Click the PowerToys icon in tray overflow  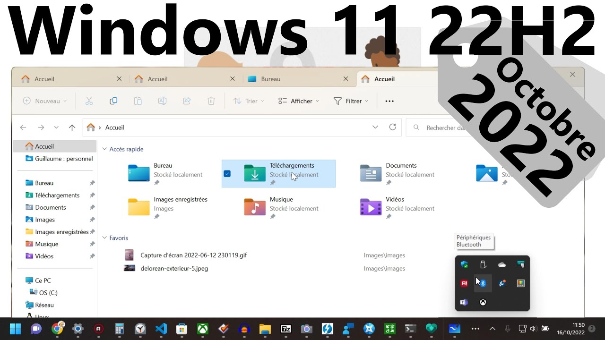click(x=521, y=283)
